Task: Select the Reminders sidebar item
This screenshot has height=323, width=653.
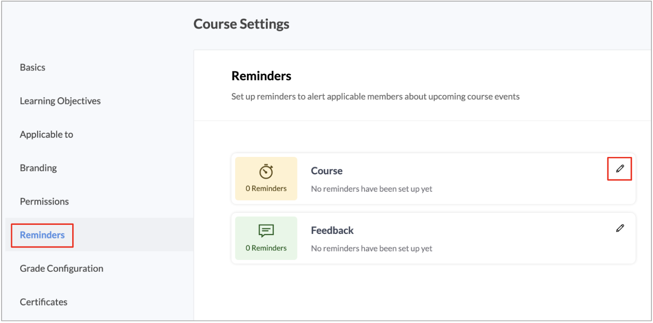Action: pyautogui.click(x=42, y=235)
